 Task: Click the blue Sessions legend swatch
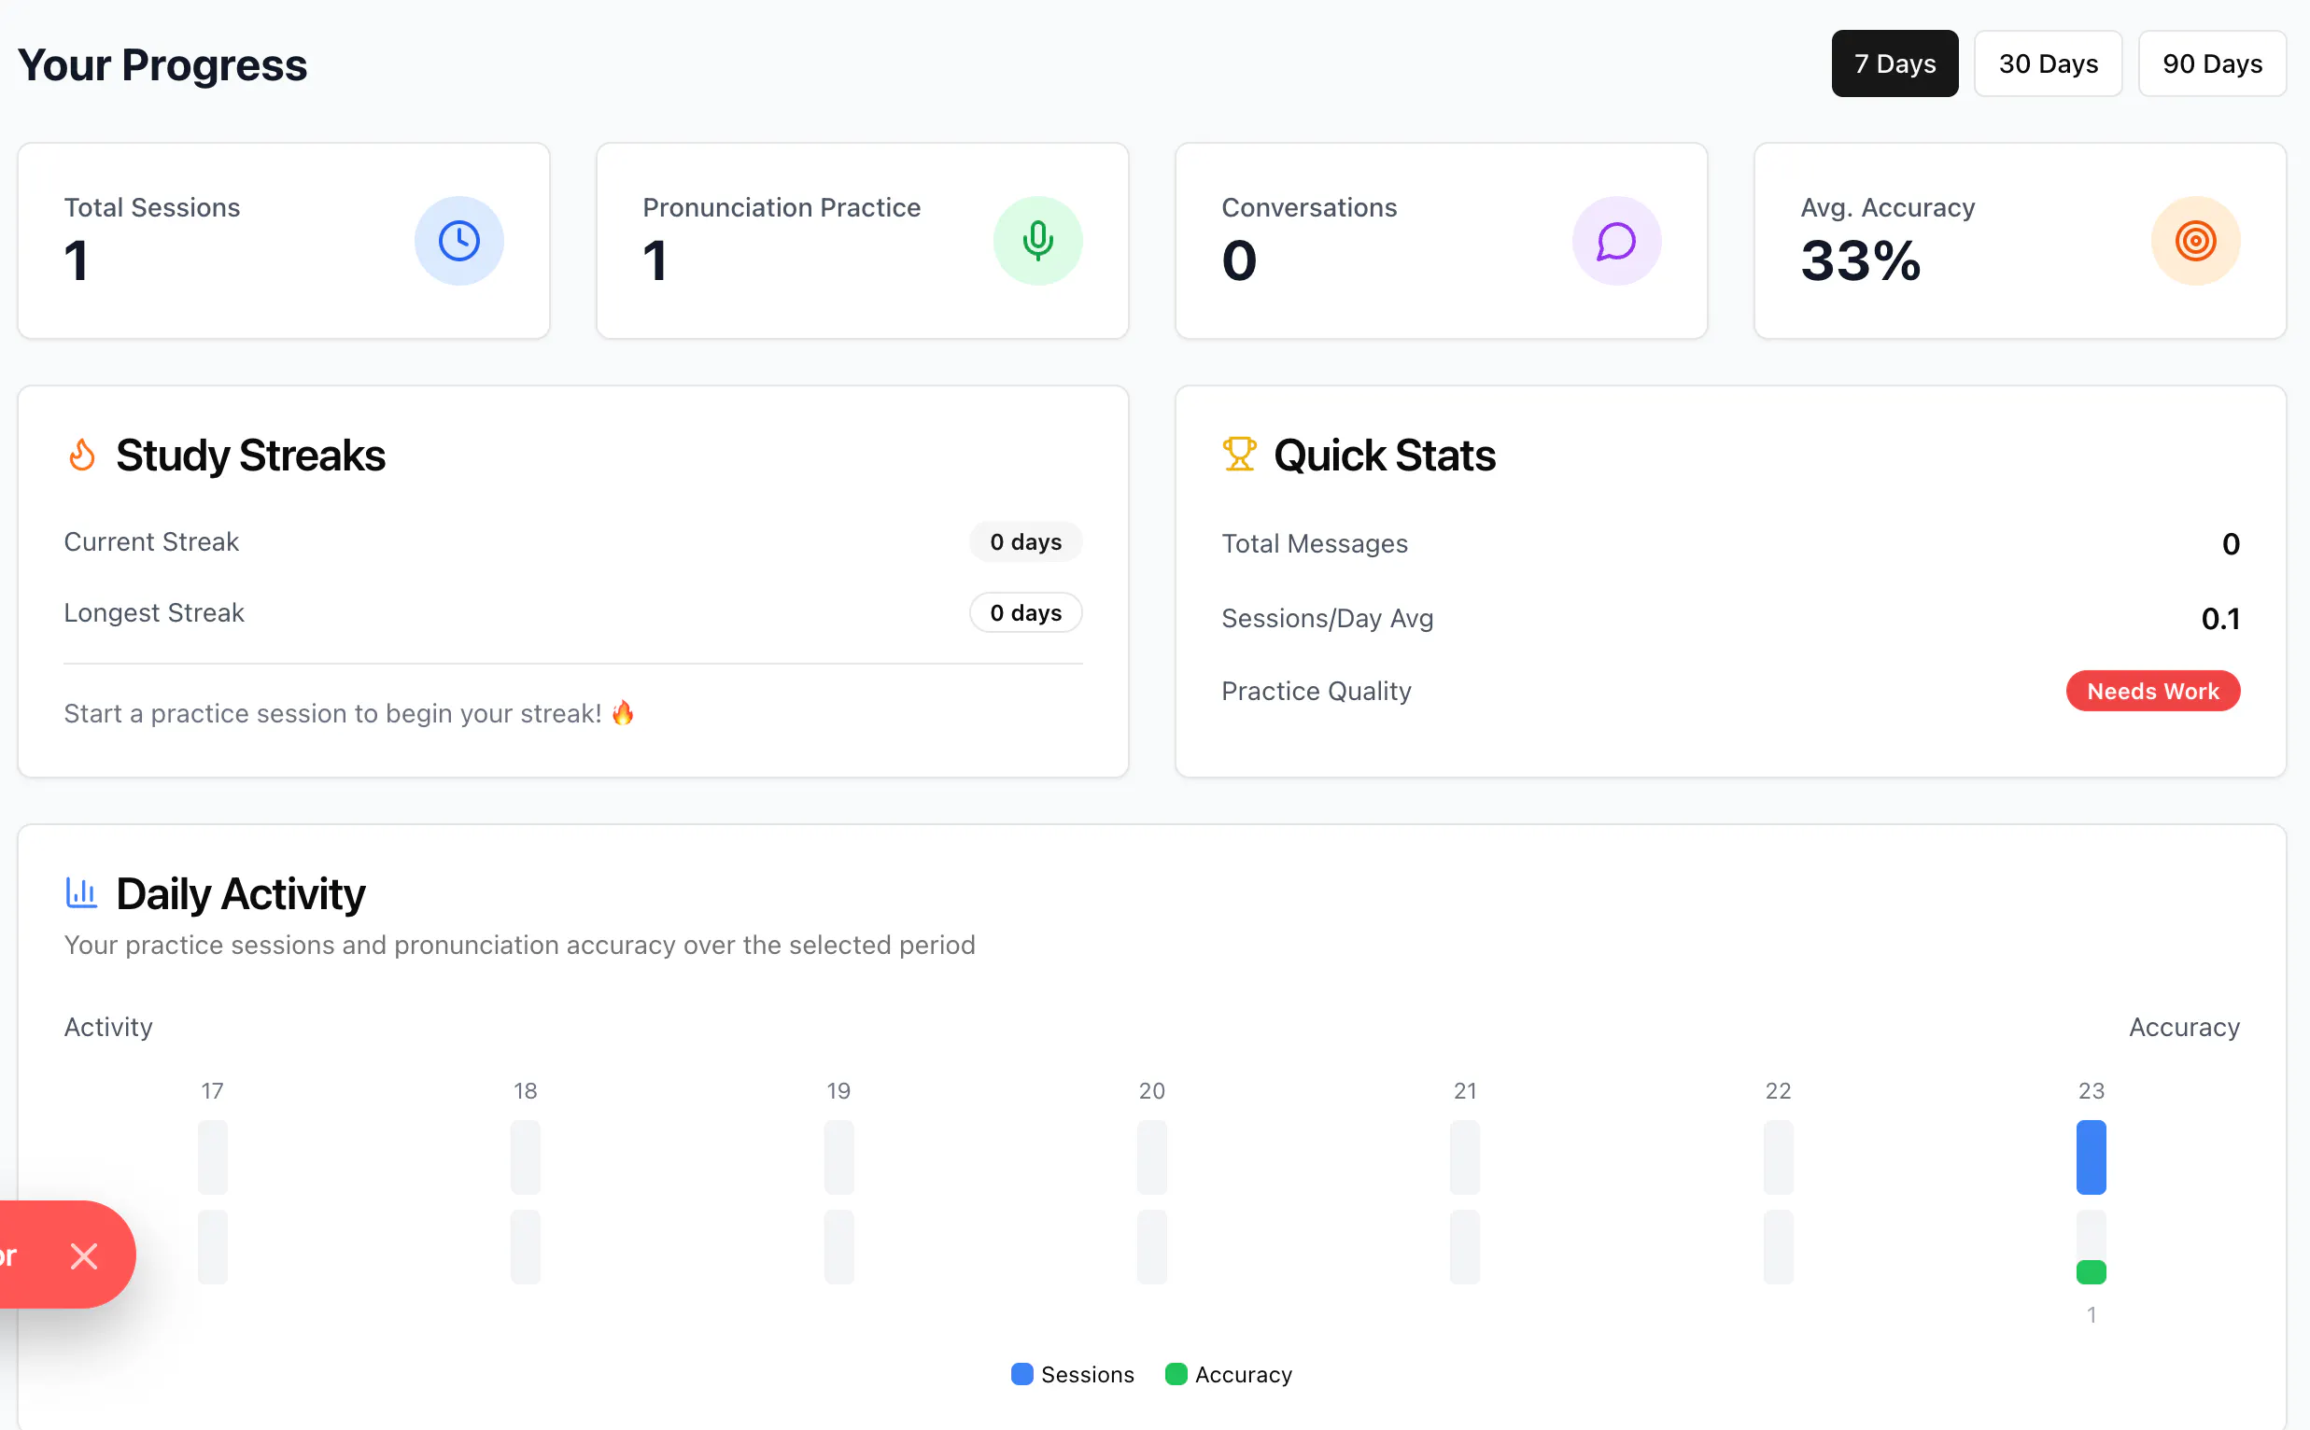[1021, 1374]
